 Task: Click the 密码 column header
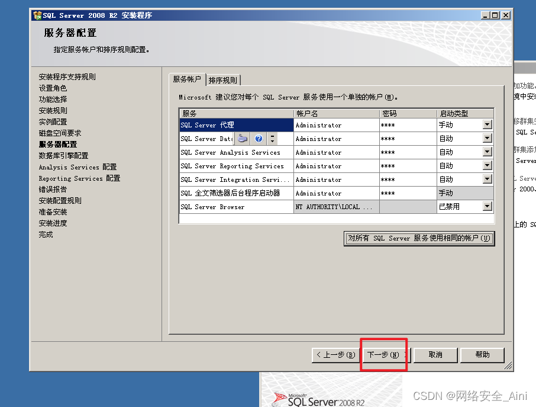(408, 113)
